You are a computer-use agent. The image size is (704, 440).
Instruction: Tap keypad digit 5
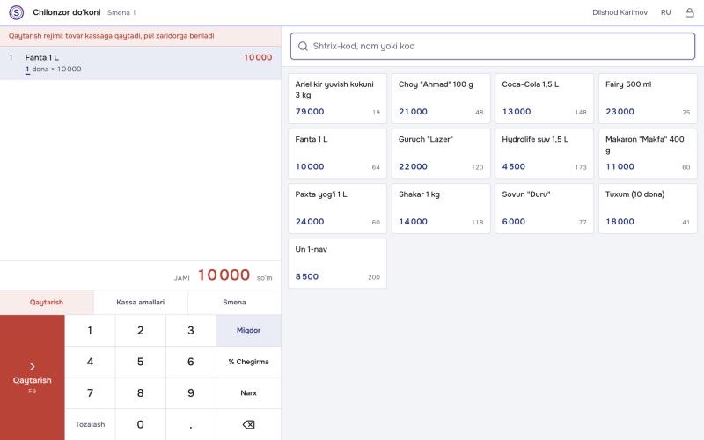(x=141, y=362)
